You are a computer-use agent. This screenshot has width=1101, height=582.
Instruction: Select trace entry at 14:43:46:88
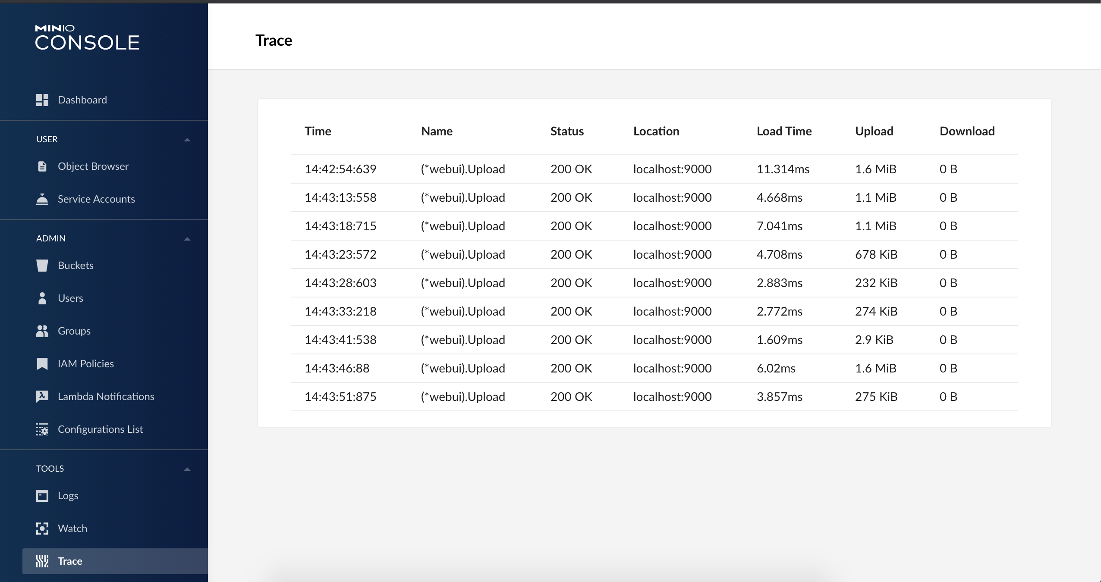(654, 368)
